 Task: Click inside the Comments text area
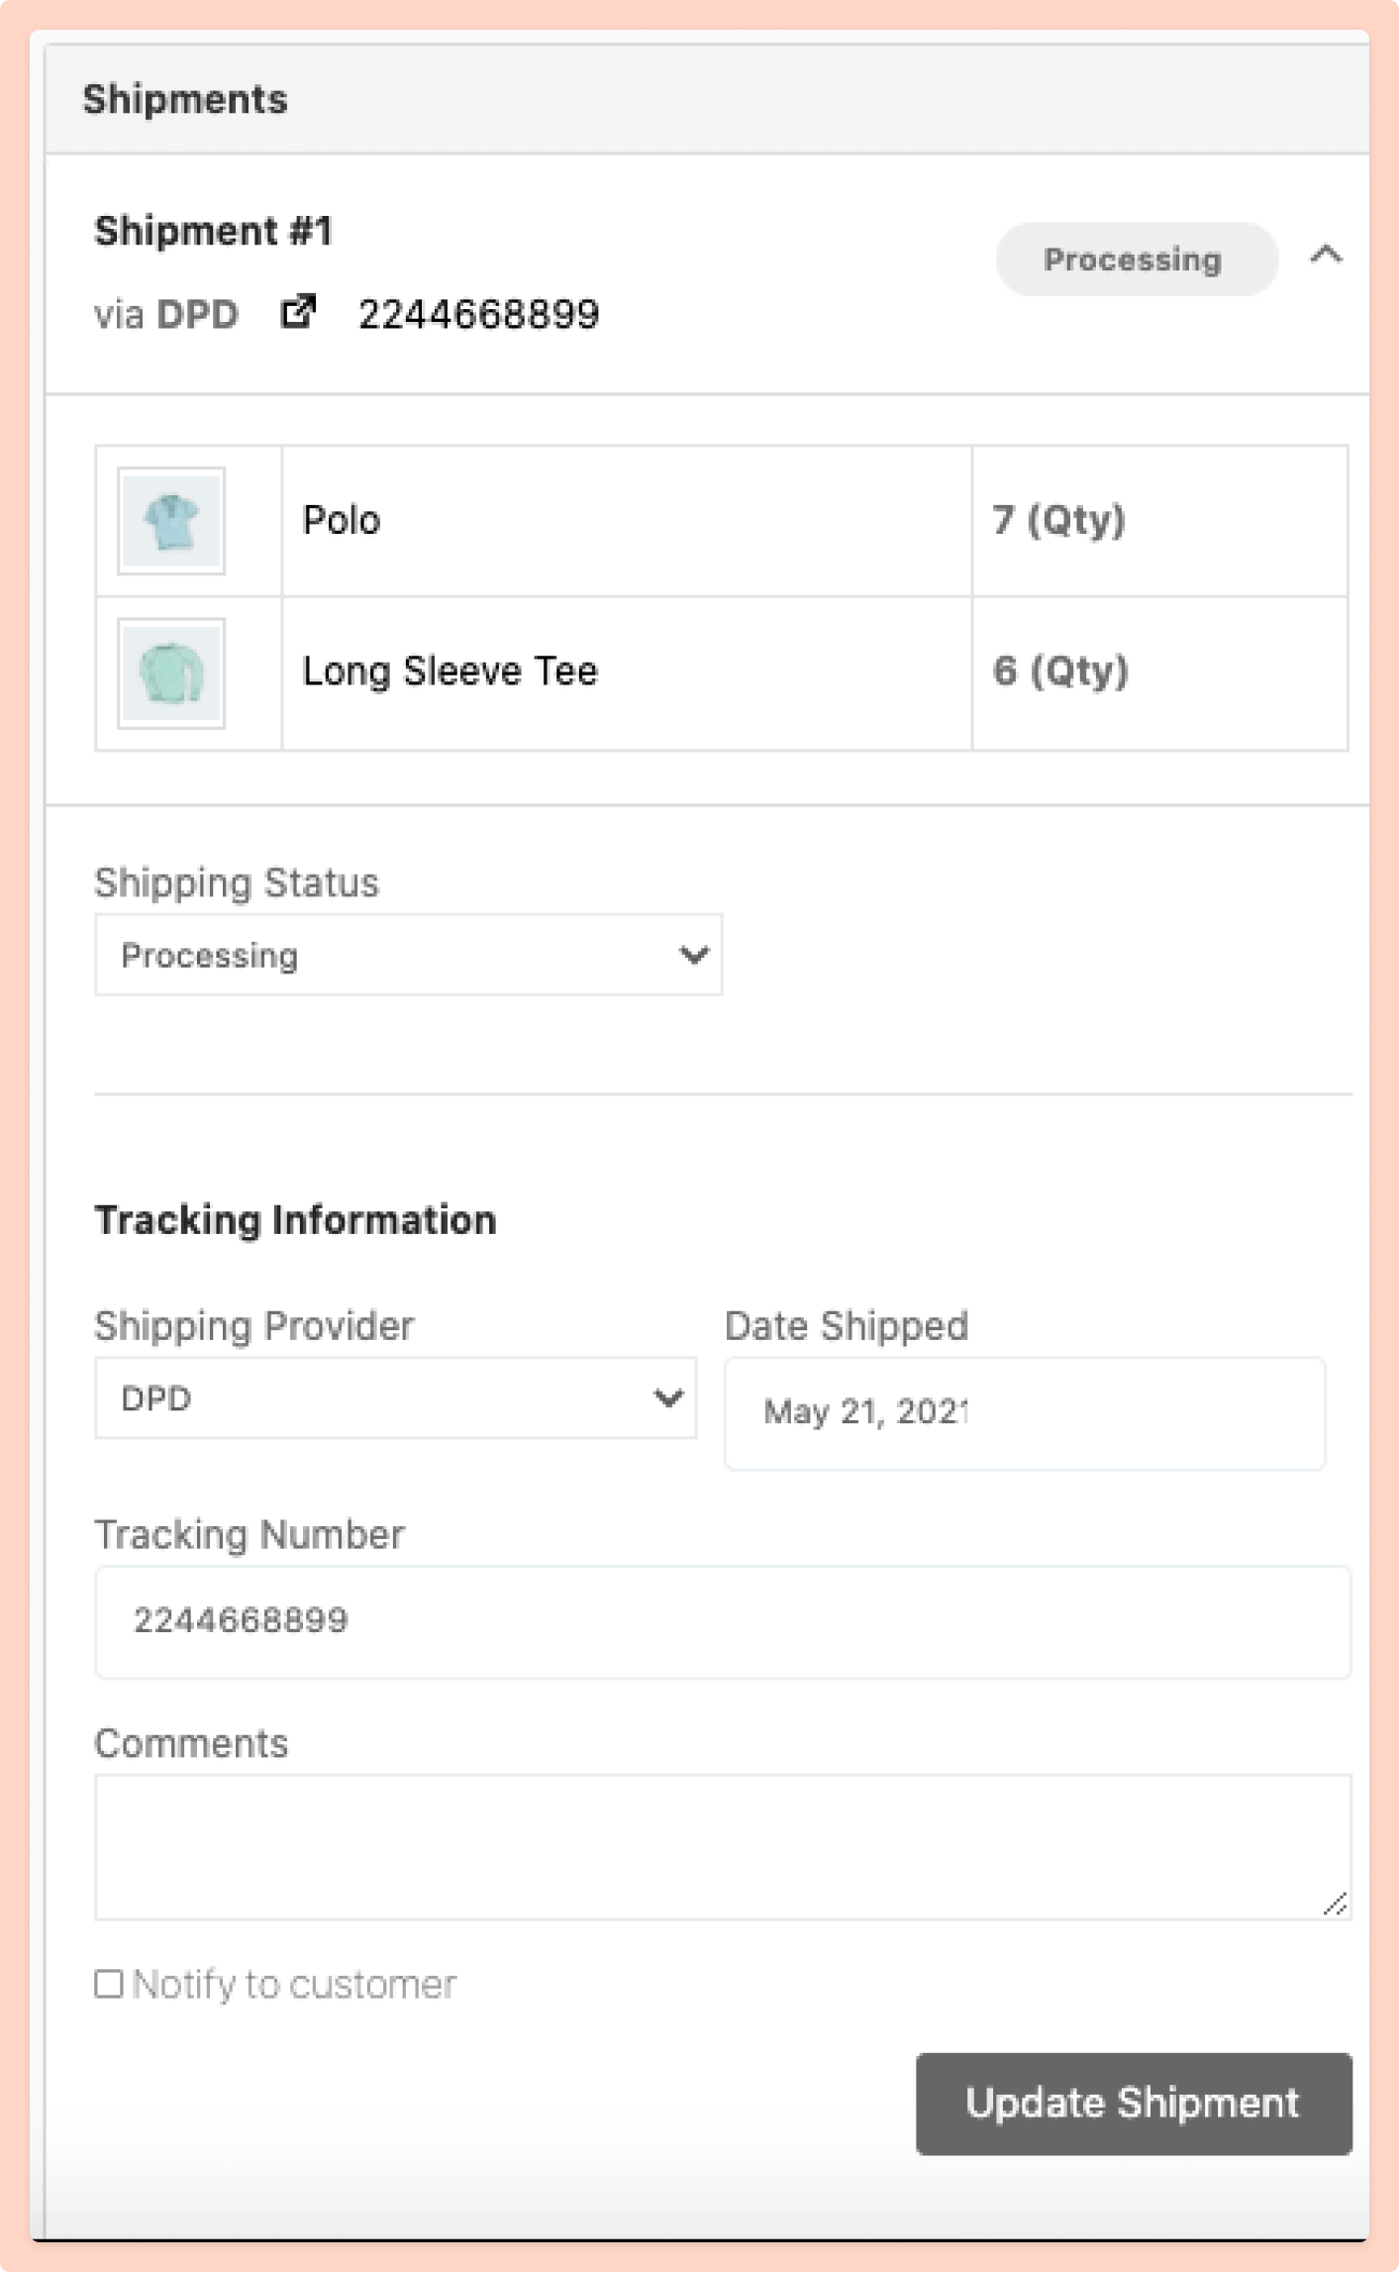click(x=722, y=1842)
